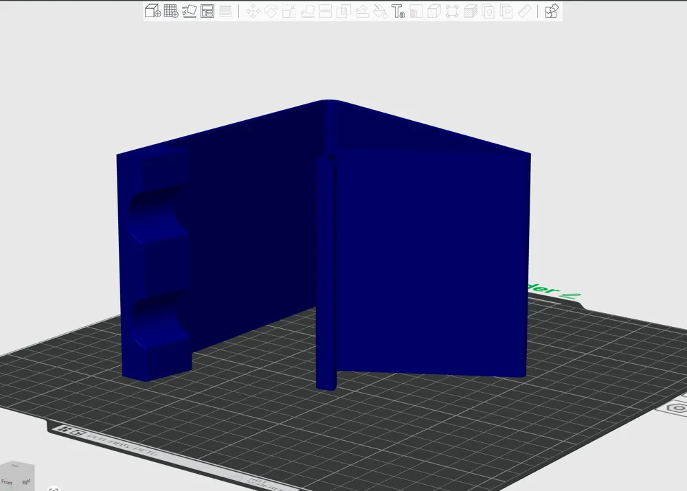Screen dimensions: 687x491
Task: Open the Arrange all objects tool
Action: [x=207, y=11]
